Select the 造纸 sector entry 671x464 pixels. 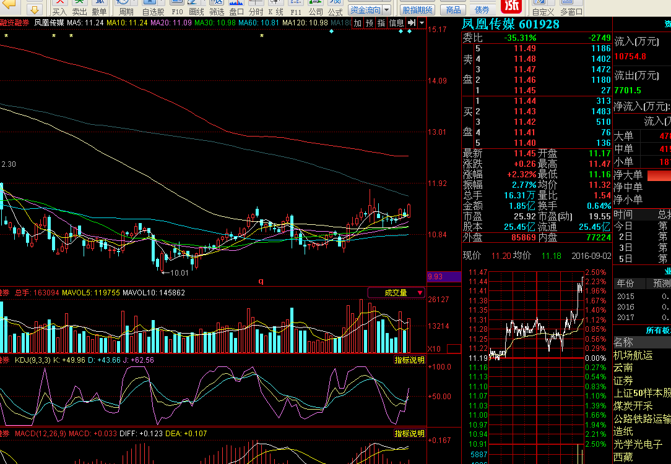(623, 431)
